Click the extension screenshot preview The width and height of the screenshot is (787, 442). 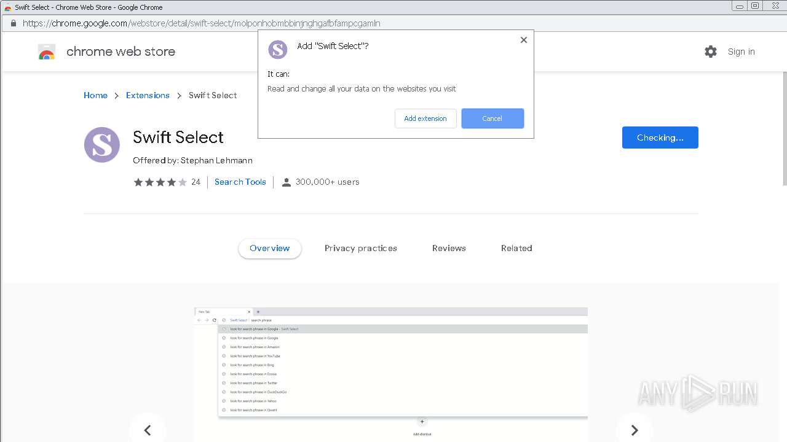[391, 374]
